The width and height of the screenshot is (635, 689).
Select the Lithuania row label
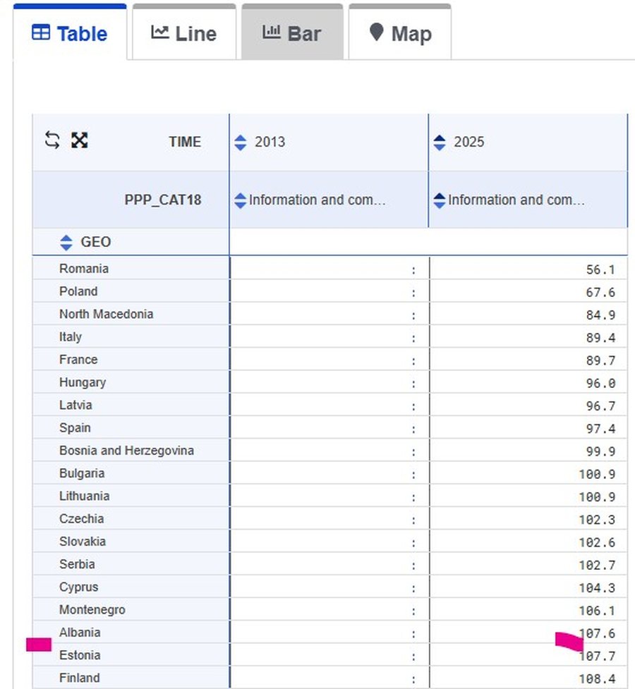(84, 496)
